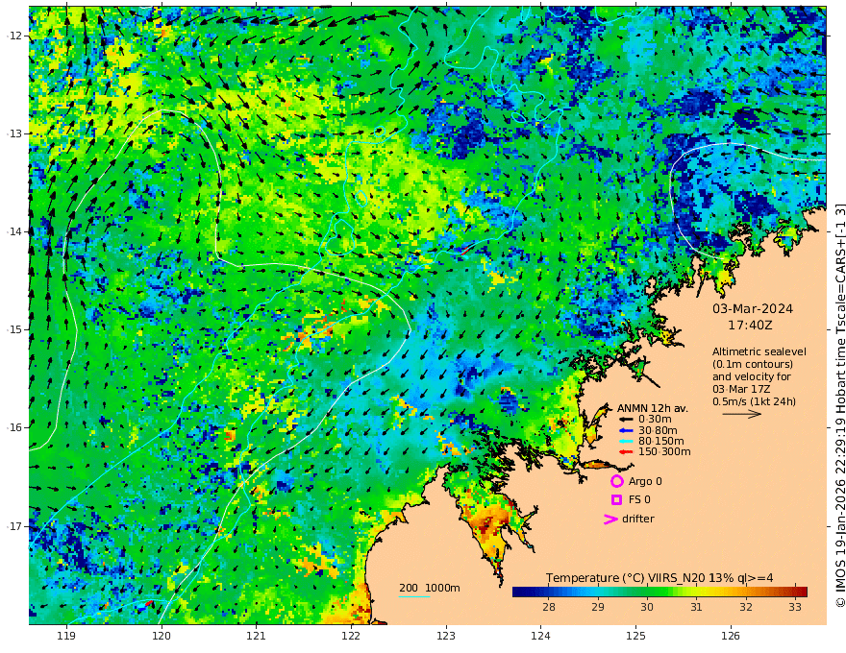
Task: Click the cyan 80-150m legend arrow
Action: click(626, 441)
